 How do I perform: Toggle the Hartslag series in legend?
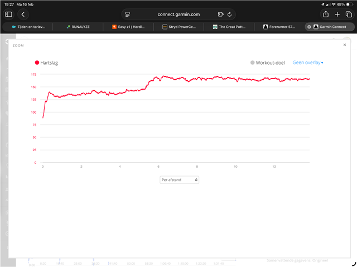click(46, 63)
